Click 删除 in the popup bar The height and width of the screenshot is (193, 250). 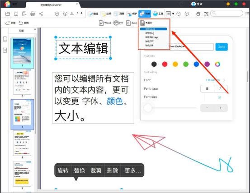(x=113, y=170)
